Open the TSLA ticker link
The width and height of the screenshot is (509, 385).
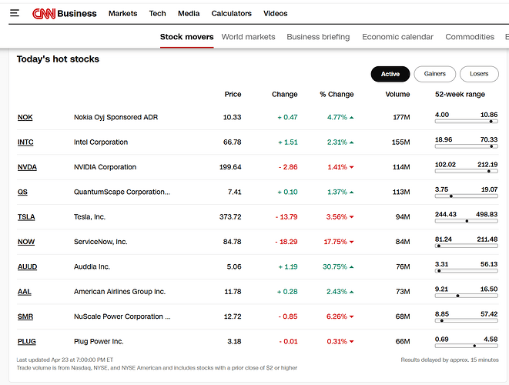click(x=27, y=217)
